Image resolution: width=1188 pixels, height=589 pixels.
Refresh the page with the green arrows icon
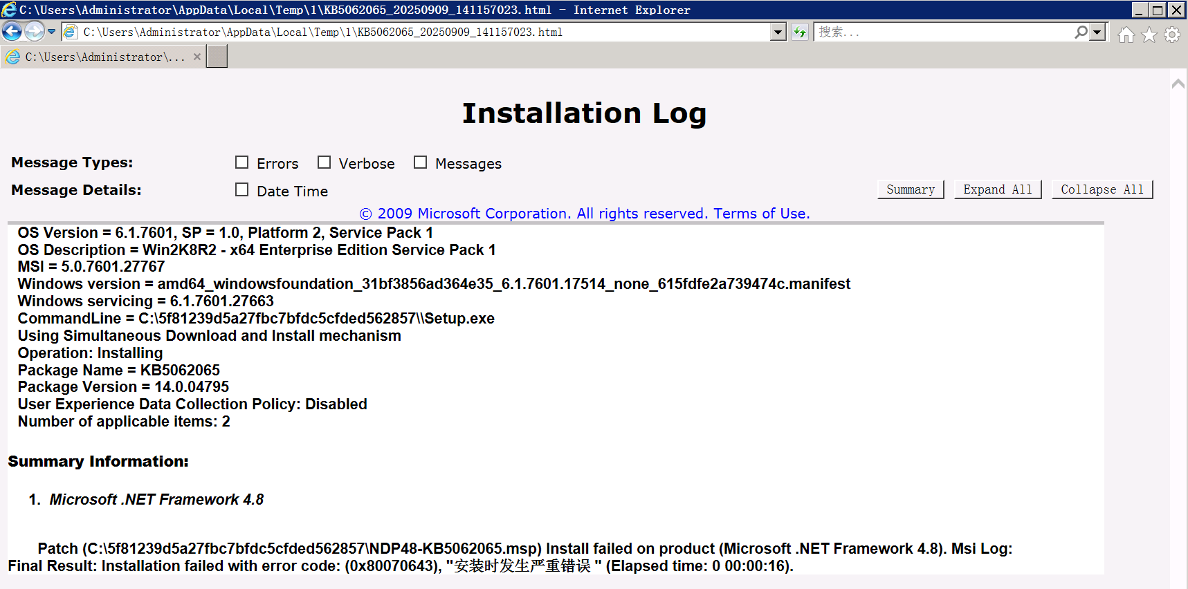800,32
